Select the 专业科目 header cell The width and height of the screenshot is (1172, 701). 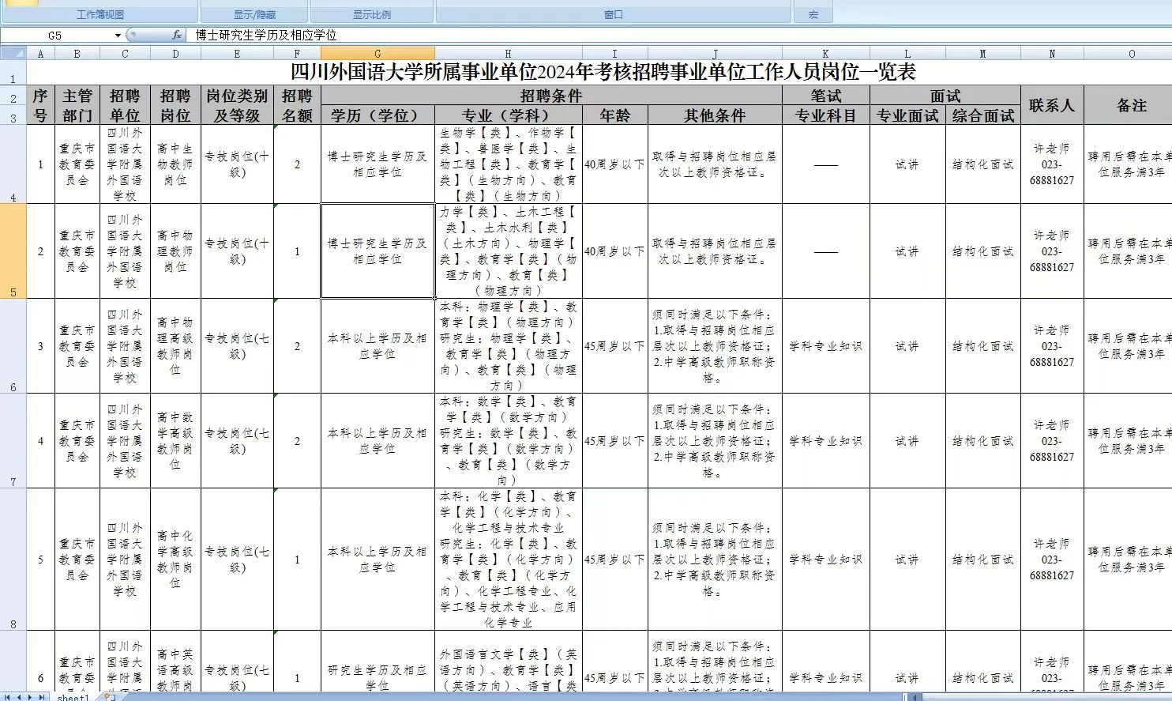coord(826,115)
